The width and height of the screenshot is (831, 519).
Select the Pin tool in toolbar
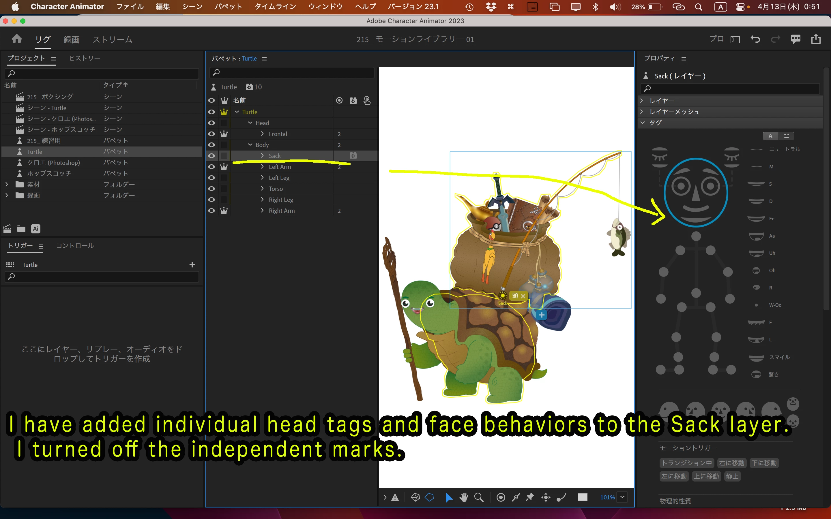point(530,497)
